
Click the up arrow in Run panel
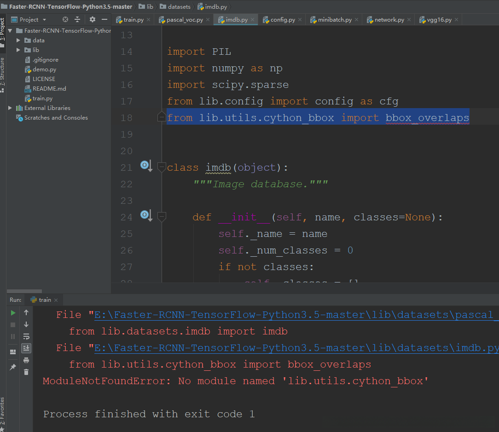point(26,313)
